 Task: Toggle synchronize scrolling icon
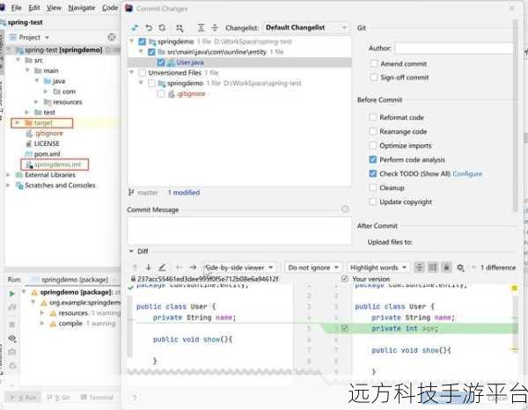tap(433, 267)
